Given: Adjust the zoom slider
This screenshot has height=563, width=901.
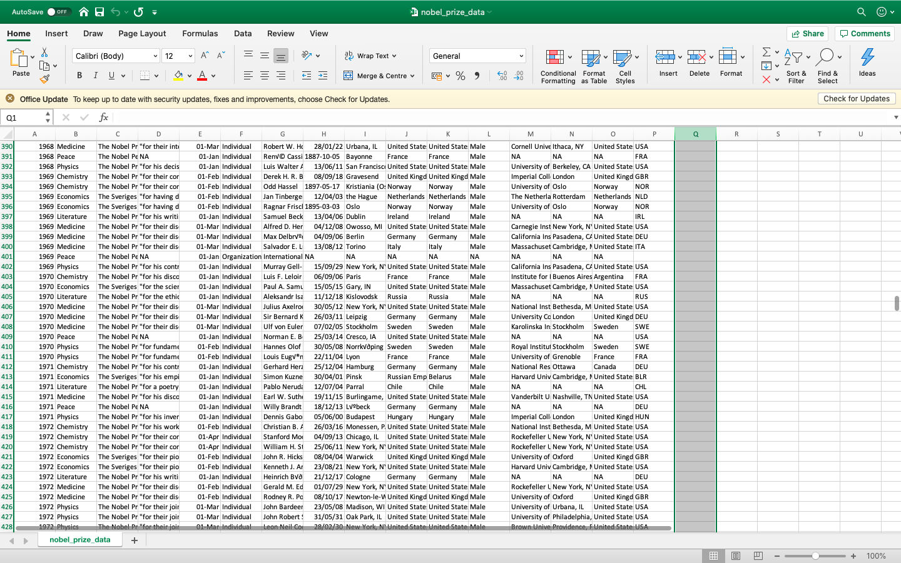Looking at the screenshot, I should point(815,555).
